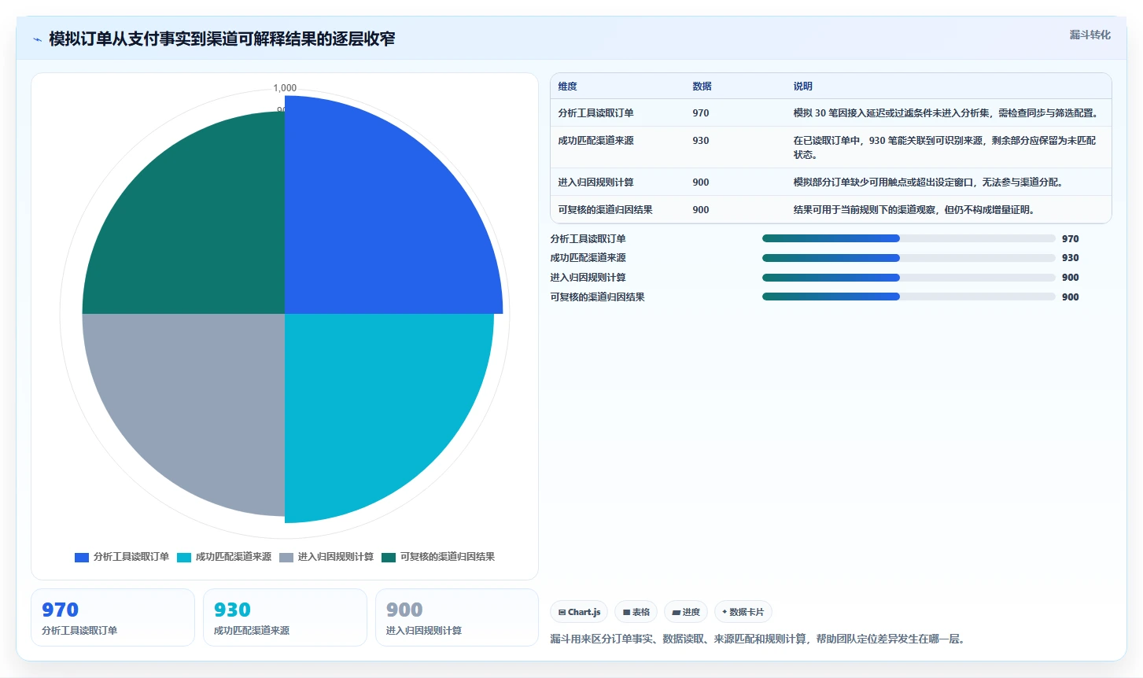Click the 1,000 axis label above the chart
1143x678 pixels.
[285, 88]
